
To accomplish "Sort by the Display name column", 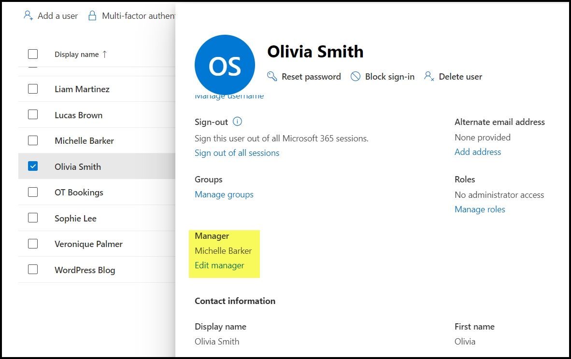I will pos(76,55).
